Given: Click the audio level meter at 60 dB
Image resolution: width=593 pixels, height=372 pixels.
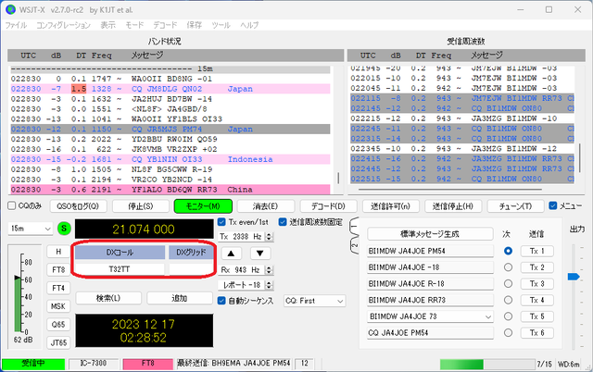Looking at the screenshot, I should click(x=19, y=279).
